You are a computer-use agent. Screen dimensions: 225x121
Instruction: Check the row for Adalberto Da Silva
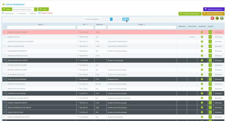pyautogui.click(x=5, y=37)
